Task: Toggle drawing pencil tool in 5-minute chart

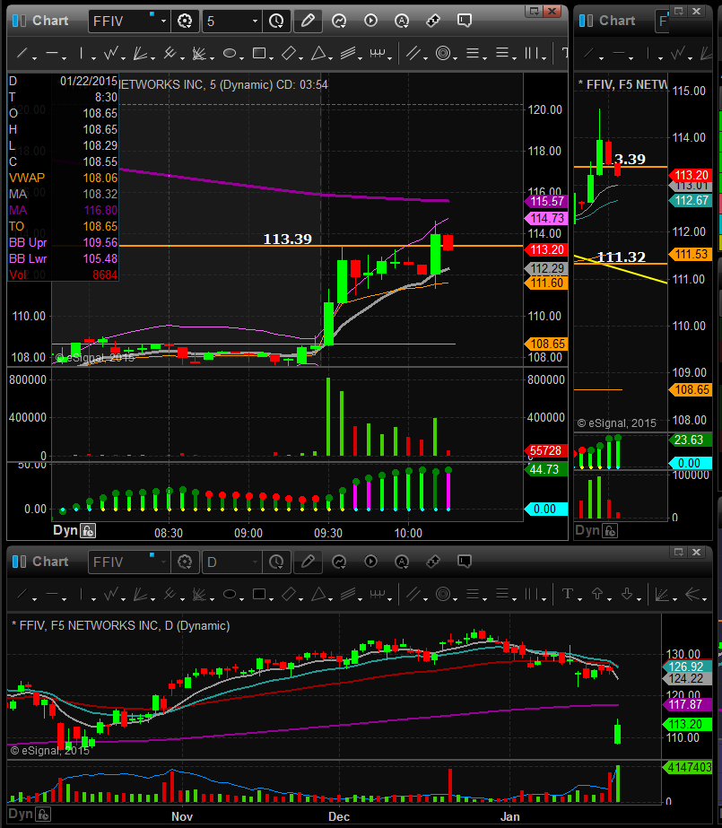Action: (x=308, y=22)
